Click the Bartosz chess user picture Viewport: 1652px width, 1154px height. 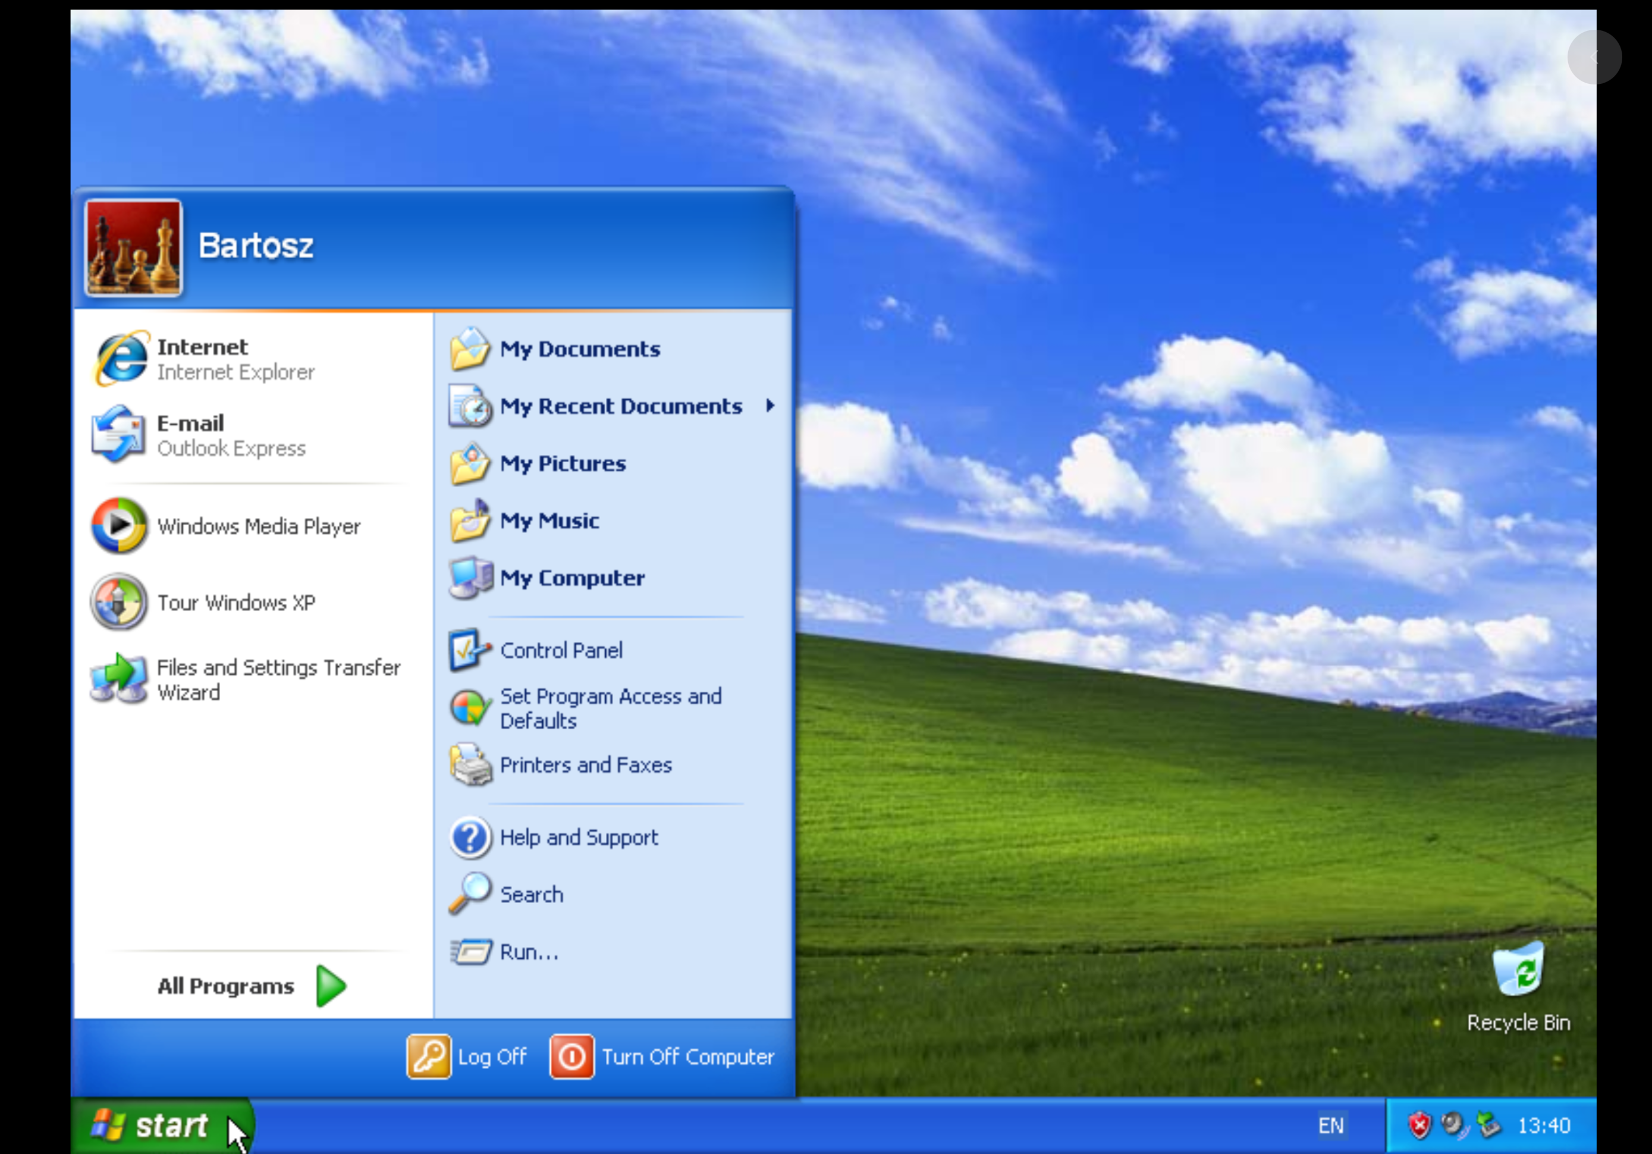pos(133,247)
